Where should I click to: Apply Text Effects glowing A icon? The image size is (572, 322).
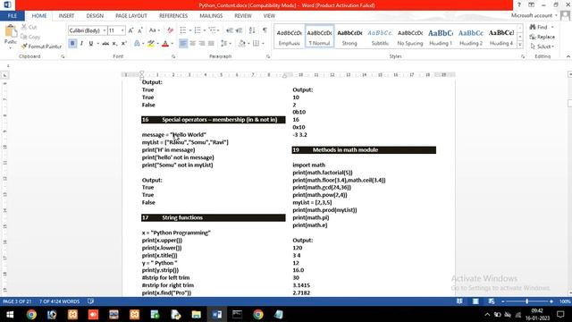click(x=137, y=44)
